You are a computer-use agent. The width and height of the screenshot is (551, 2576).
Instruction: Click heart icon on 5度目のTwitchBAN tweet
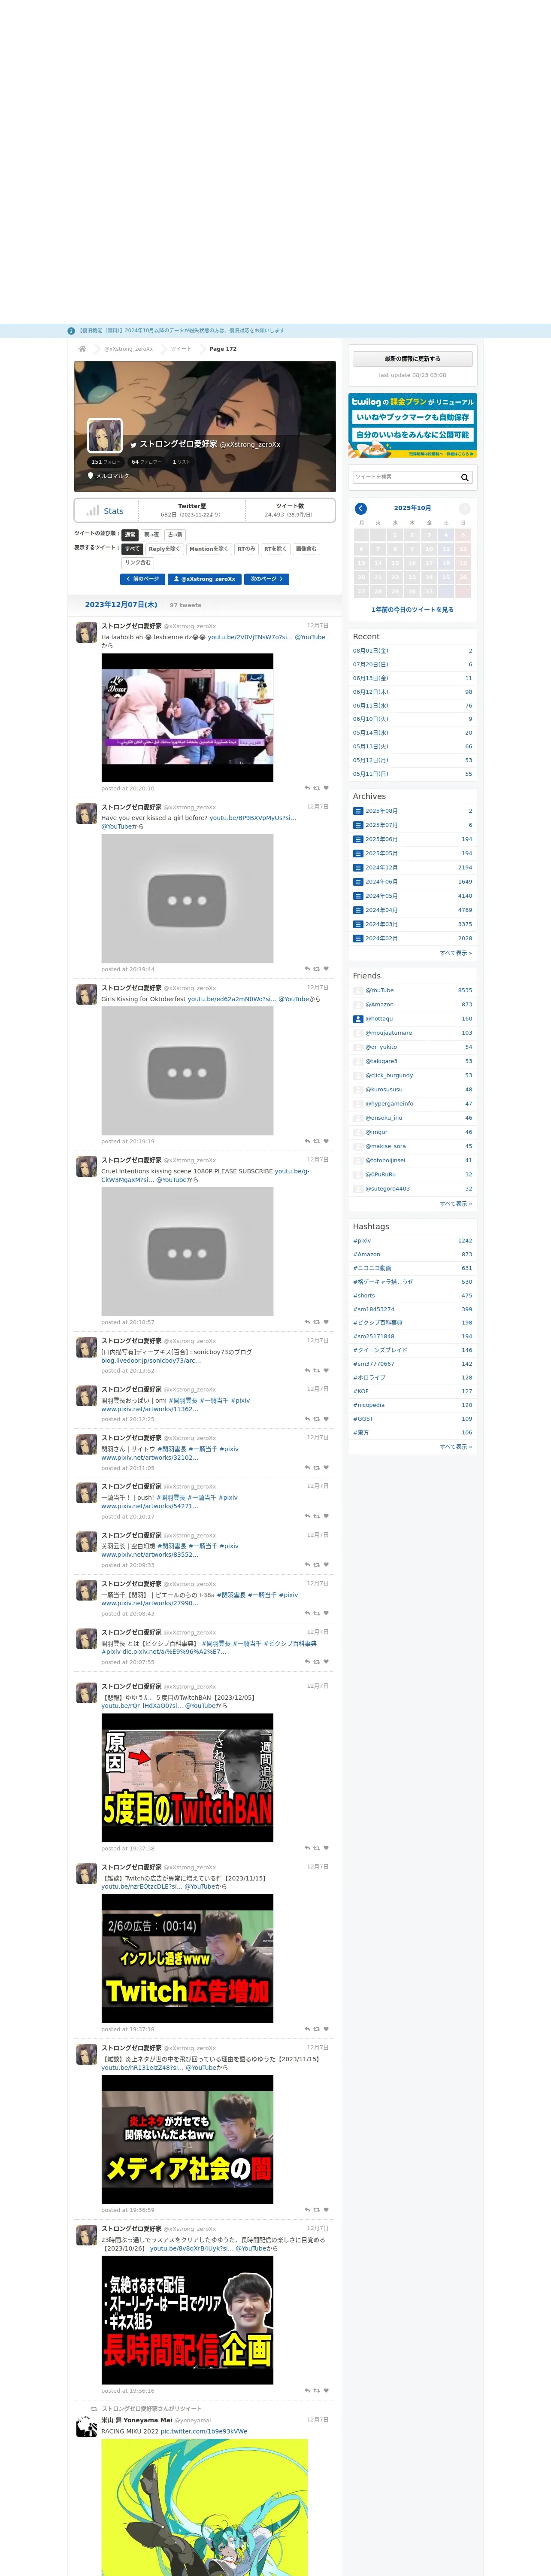(326, 1848)
